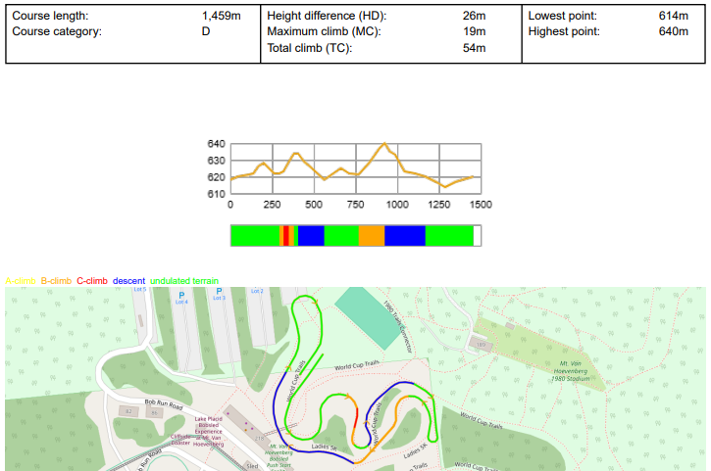This screenshot has width=711, height=471.
Task: Click the Total climb (TC) value 54m
Action: [475, 48]
